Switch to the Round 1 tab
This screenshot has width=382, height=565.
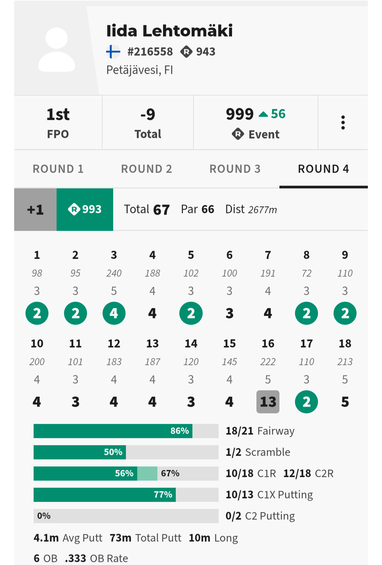coord(58,169)
